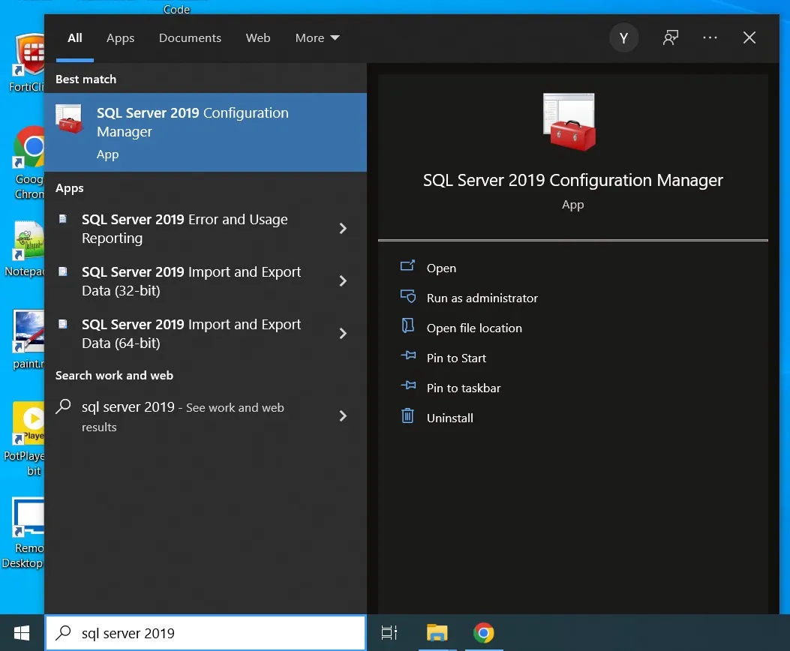The height and width of the screenshot is (651, 790).
Task: Expand Import and Export Data (64-bit) chevron
Action: tap(343, 333)
